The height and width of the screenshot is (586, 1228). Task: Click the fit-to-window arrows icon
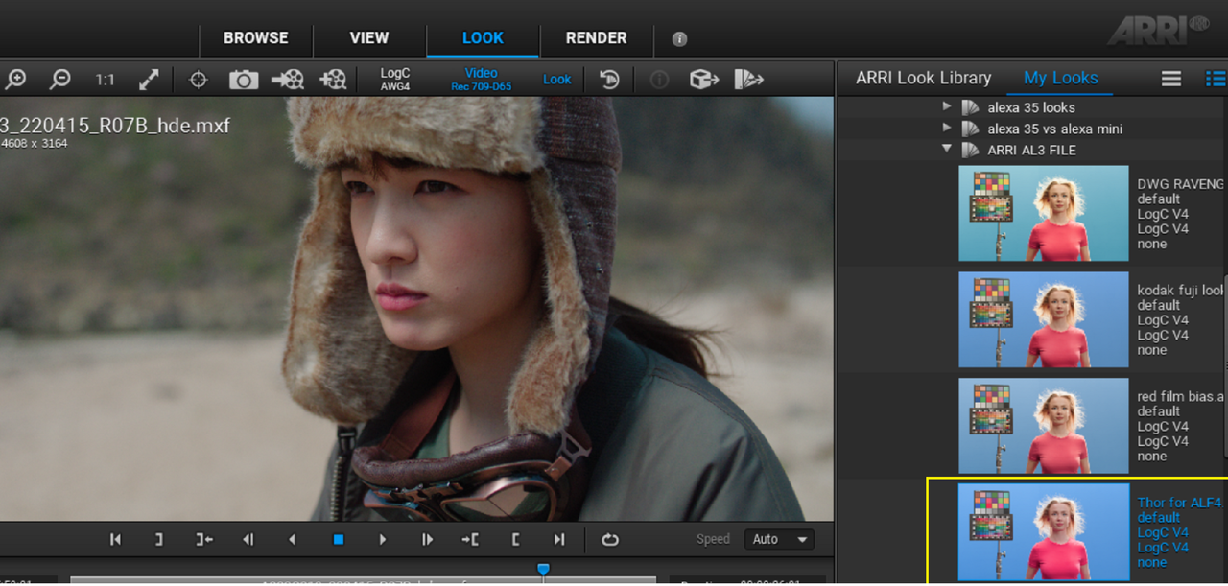point(149,80)
